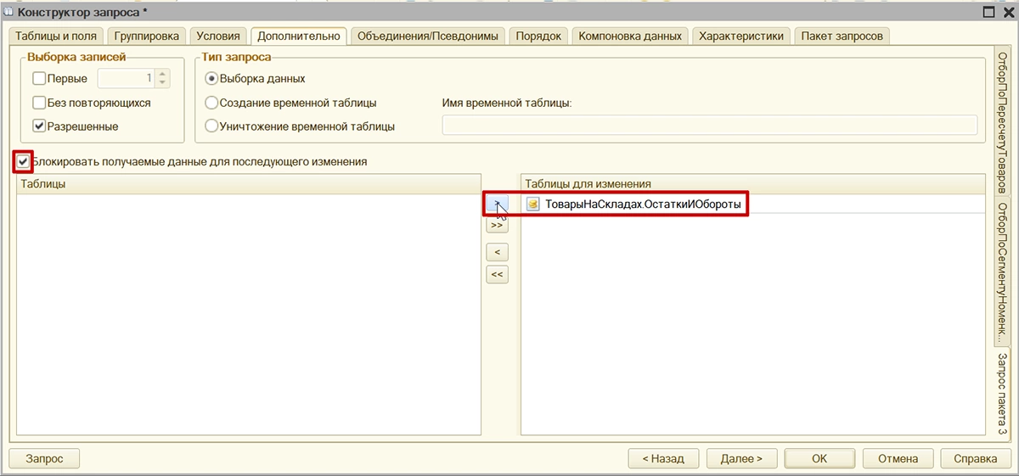Enable the Первые checkbox
1019x476 pixels.
click(x=40, y=79)
